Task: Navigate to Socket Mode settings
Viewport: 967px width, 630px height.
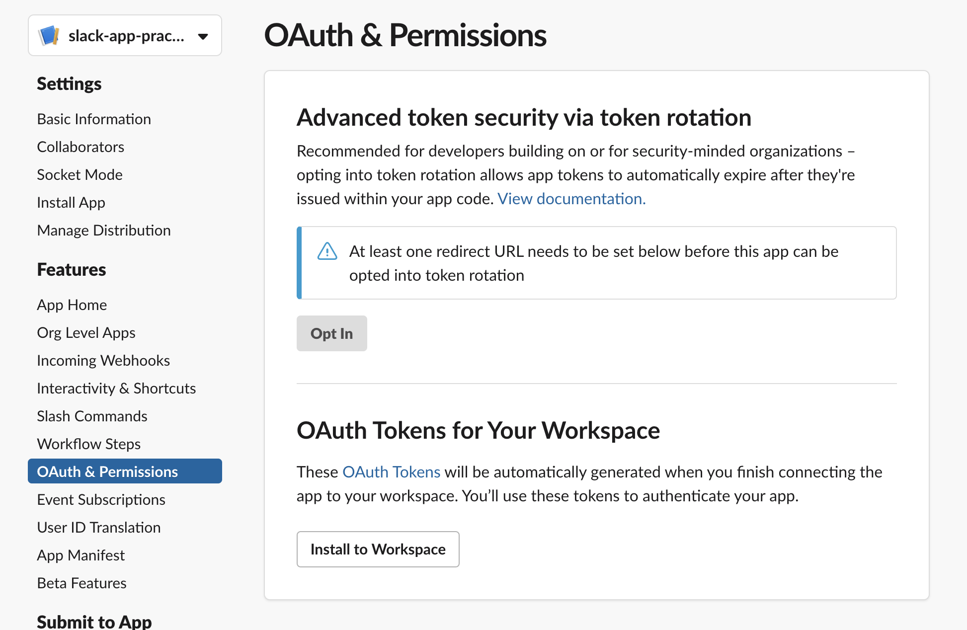Action: [x=79, y=174]
